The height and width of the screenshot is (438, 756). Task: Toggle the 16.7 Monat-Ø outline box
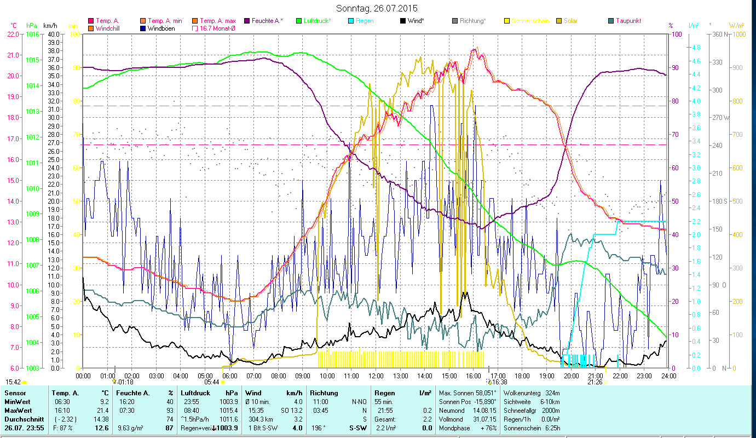[195, 28]
